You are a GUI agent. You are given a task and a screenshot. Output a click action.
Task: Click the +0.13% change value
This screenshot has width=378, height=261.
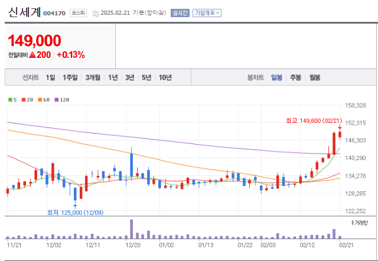[x=71, y=55]
